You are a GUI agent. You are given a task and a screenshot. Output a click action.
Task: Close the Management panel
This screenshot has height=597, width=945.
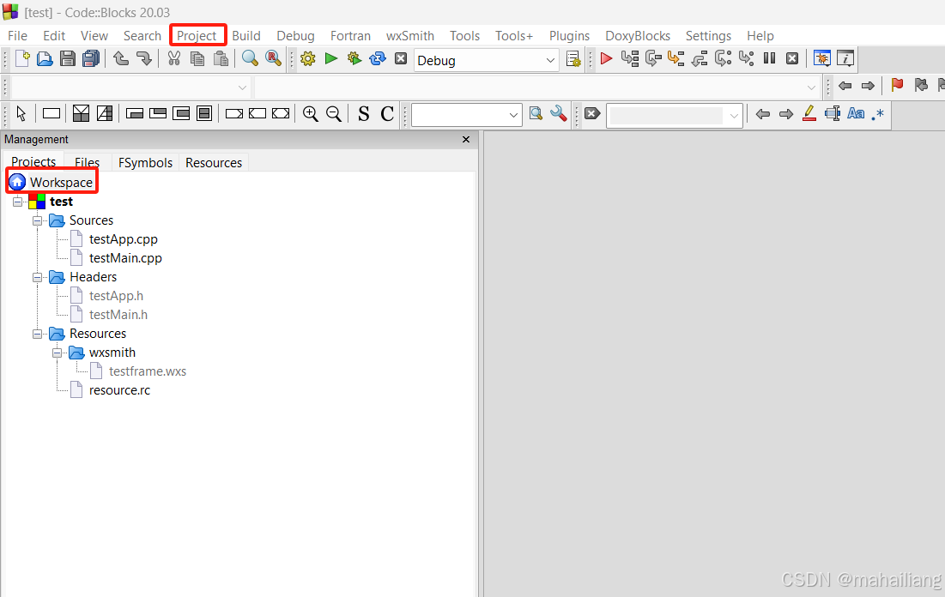pyautogui.click(x=466, y=140)
